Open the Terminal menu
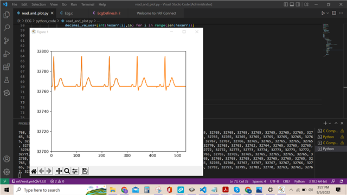This screenshot has width=347, height=195. pos(88,4)
